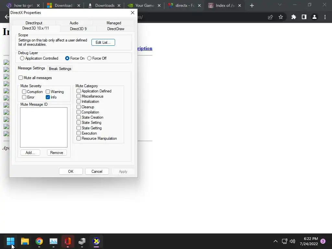This screenshot has height=249, width=332.
Task: Enable Mute all messages checkbox
Action: [35, 78]
